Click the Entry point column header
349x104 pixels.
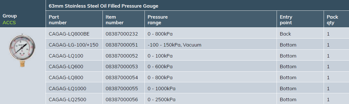[x=286, y=20]
